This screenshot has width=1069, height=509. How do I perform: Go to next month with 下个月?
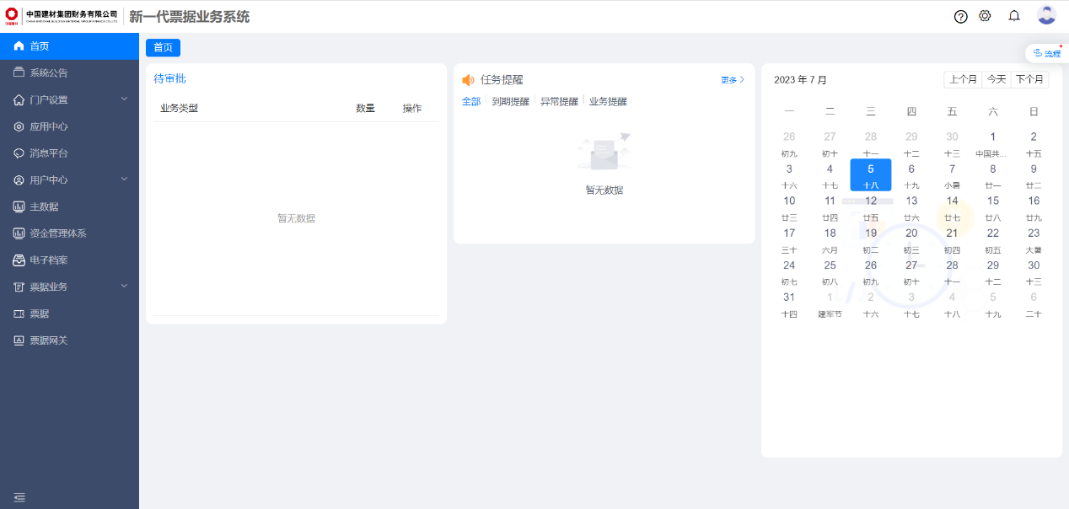pyautogui.click(x=1029, y=79)
